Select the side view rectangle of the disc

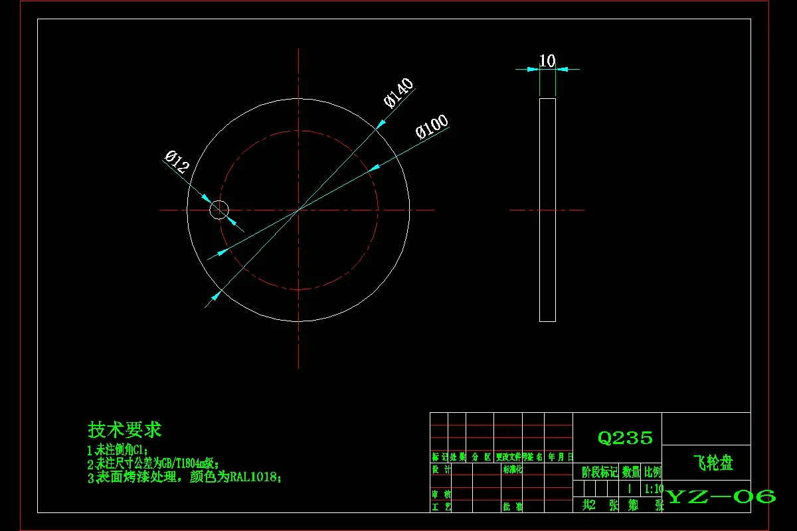(x=547, y=210)
